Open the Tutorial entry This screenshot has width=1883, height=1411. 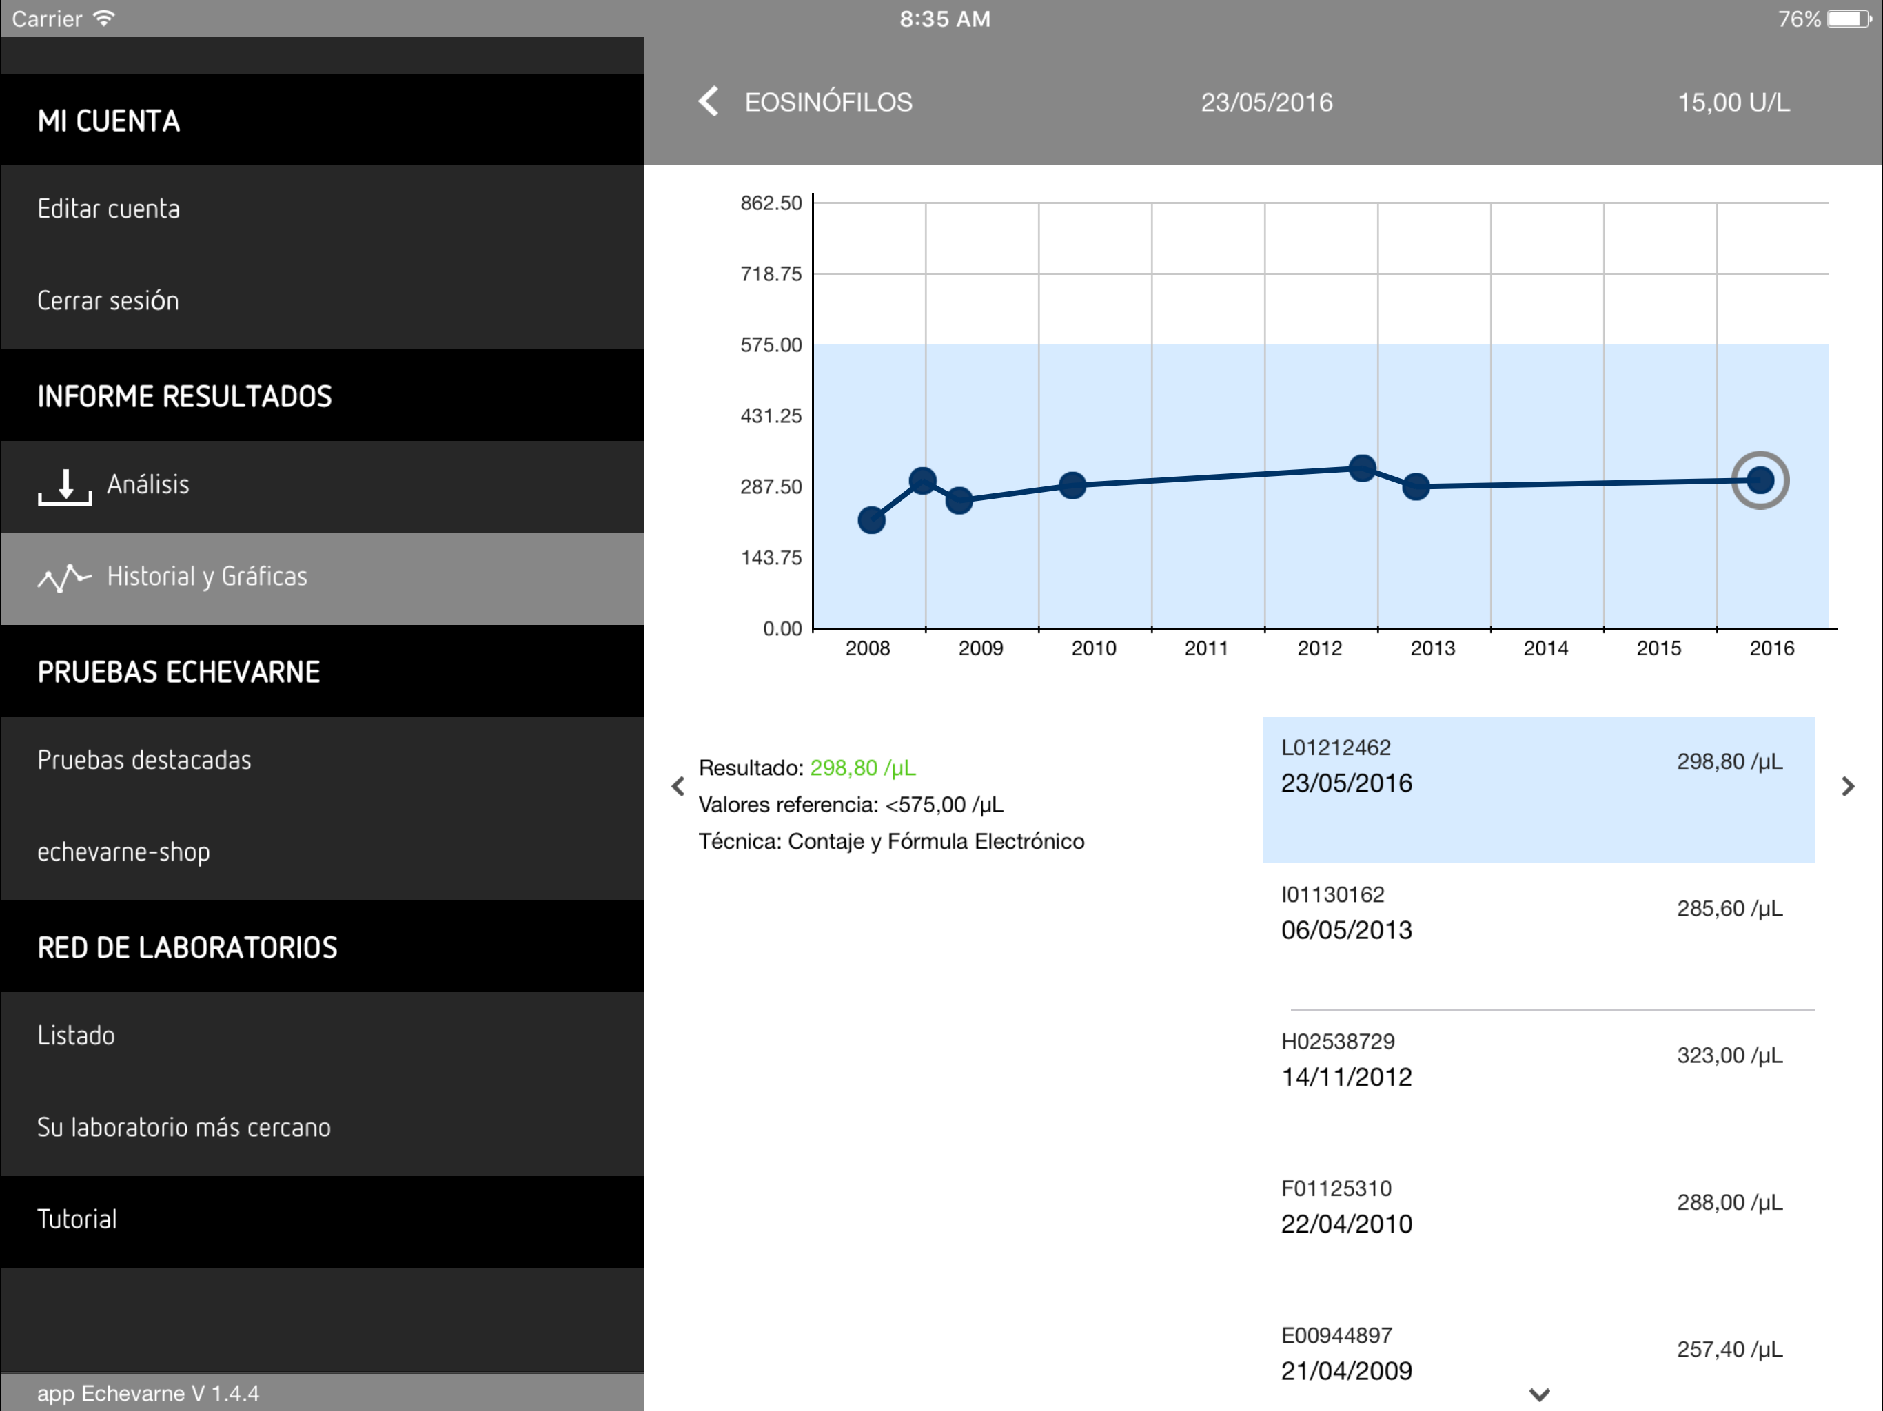[77, 1219]
